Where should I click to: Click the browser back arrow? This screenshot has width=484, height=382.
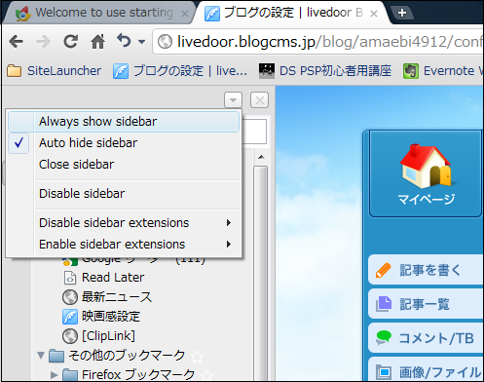pos(17,42)
